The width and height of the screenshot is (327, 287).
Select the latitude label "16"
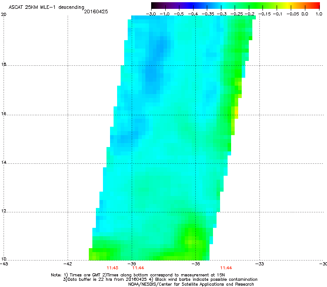[x=4, y=113]
